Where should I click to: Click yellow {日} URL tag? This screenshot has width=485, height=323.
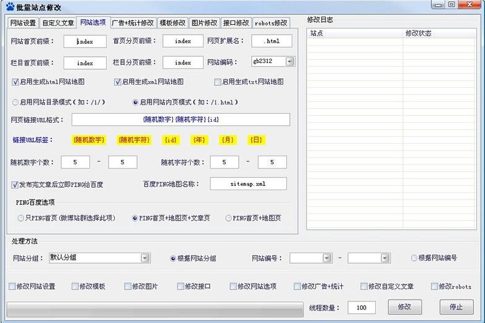pos(256,140)
